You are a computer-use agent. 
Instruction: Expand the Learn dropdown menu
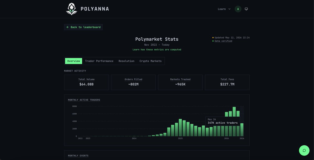pyautogui.click(x=224, y=9)
